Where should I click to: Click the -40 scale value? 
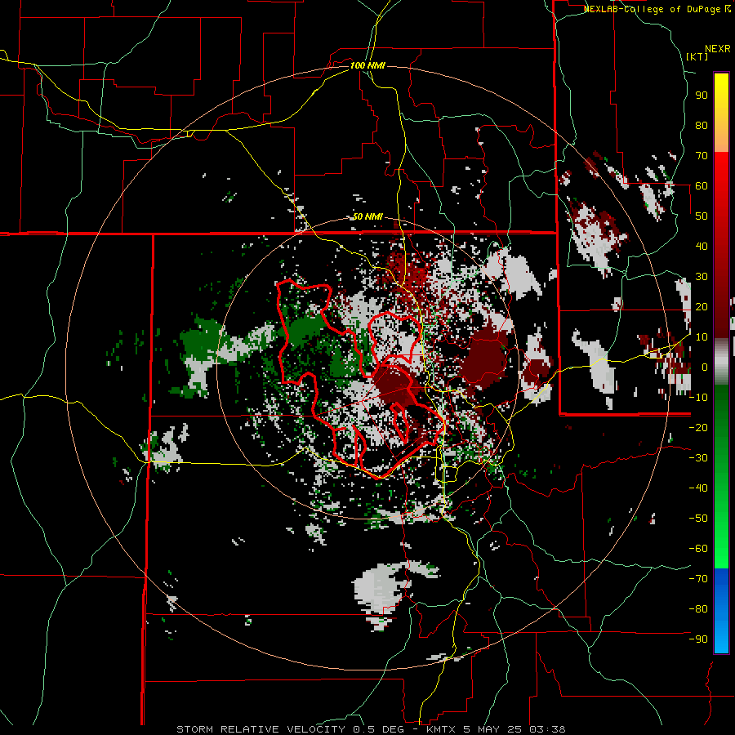698,488
